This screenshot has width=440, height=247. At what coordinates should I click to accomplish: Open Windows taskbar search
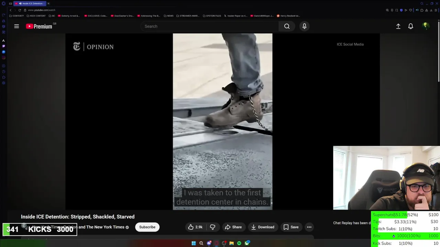(201, 243)
